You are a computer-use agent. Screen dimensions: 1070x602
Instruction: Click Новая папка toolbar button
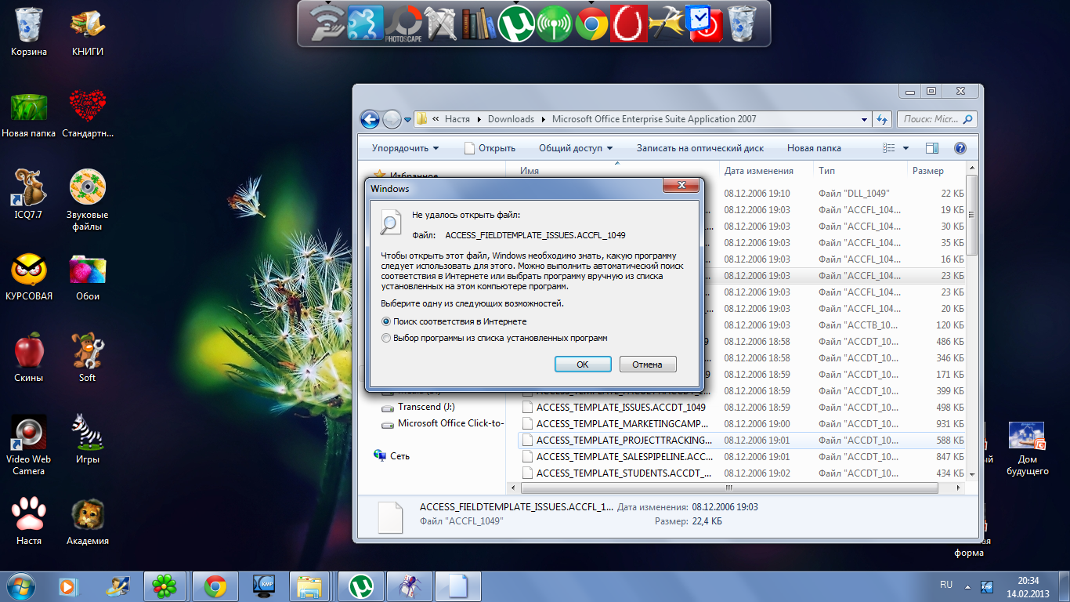coord(814,148)
